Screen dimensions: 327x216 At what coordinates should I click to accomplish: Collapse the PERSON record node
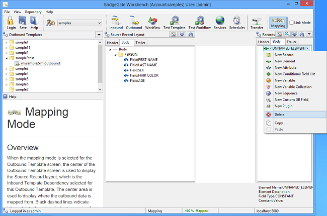(x=115, y=55)
